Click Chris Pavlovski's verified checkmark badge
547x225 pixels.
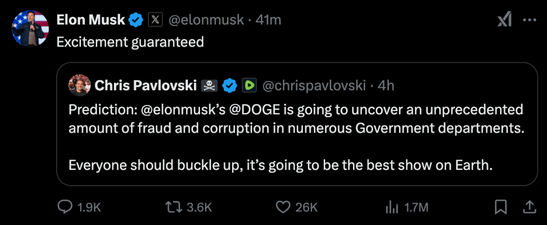coord(230,86)
